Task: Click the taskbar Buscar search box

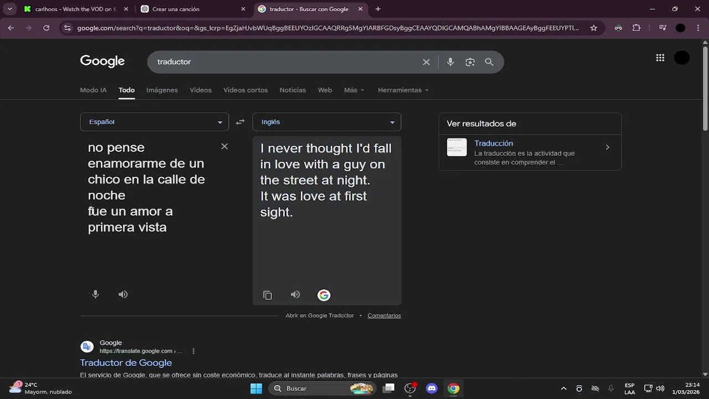Action: (323, 388)
